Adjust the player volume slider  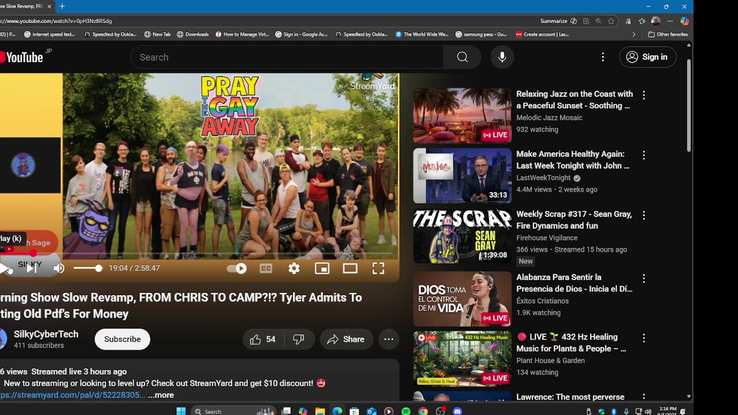[x=87, y=268]
